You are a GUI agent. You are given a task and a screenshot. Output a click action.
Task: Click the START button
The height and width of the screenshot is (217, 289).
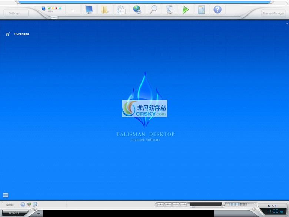tap(14, 213)
